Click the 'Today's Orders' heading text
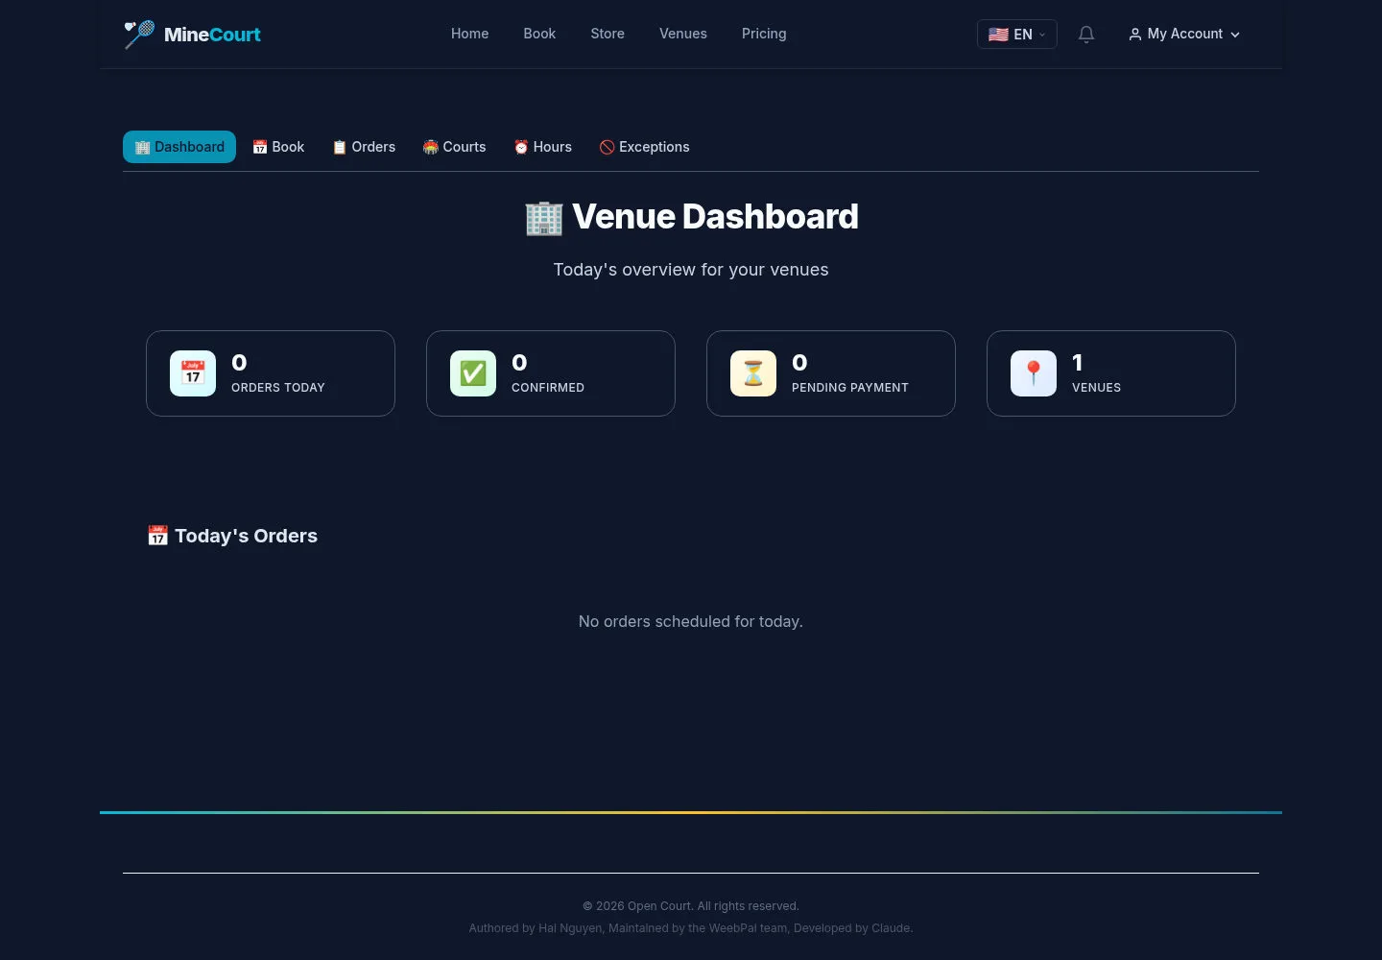This screenshot has width=1382, height=960. tap(246, 536)
